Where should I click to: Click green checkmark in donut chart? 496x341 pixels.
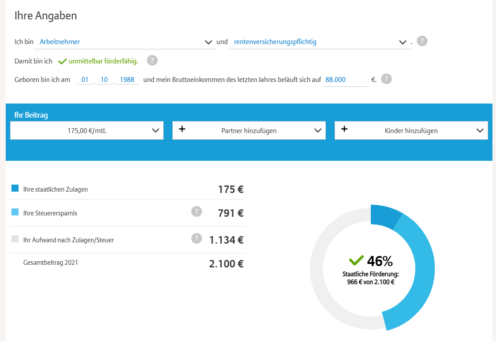(x=356, y=260)
